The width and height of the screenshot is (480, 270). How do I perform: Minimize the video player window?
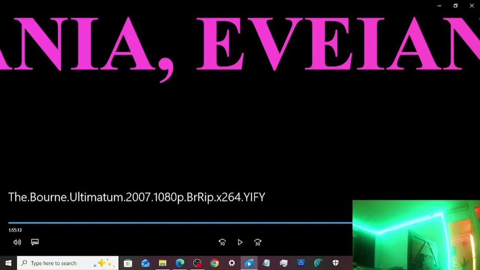[x=439, y=6]
